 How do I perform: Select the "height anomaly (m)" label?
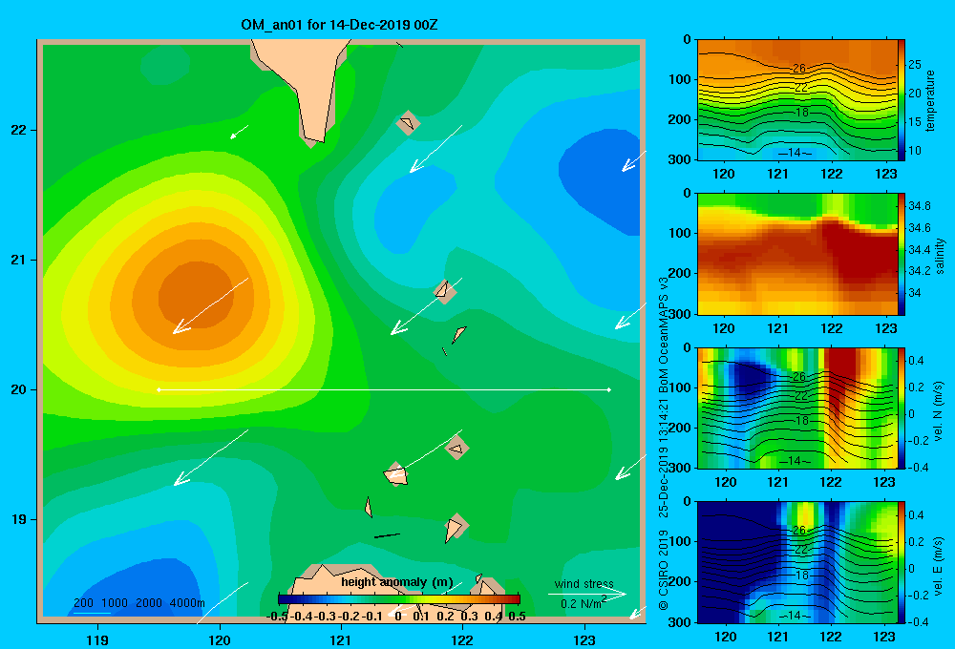pos(397,582)
